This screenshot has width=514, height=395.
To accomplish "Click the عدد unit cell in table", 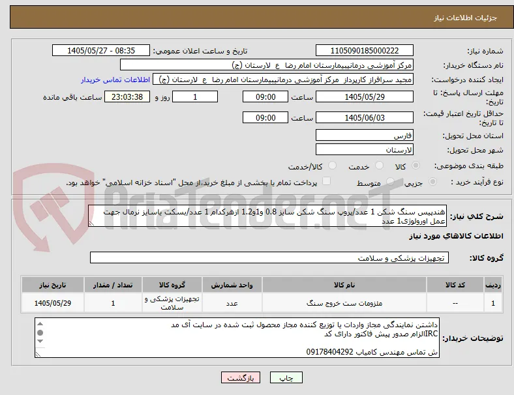I will click(x=232, y=303).
